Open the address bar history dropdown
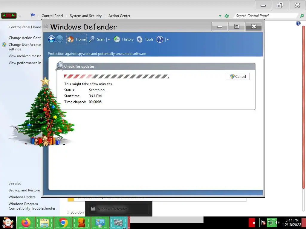The image size is (306, 229). (x=220, y=16)
